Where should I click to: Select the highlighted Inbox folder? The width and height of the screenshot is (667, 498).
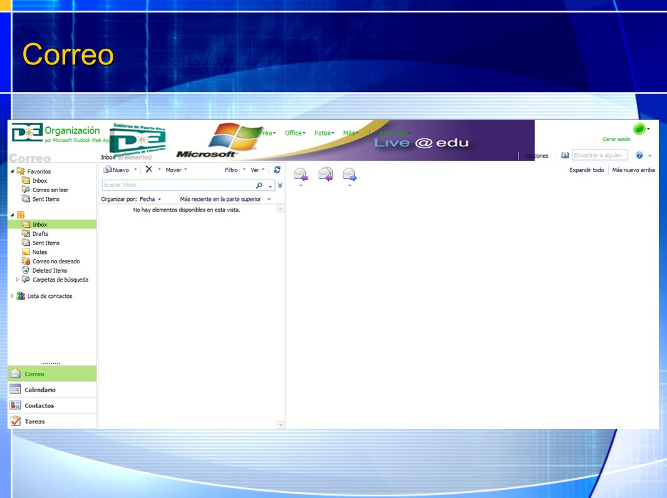(x=52, y=225)
